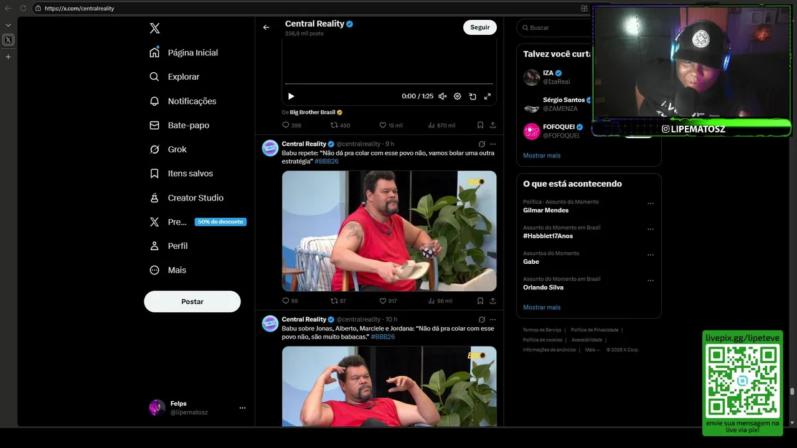Open more options for #Habblet17Anos trend
The width and height of the screenshot is (797, 448).
(651, 229)
